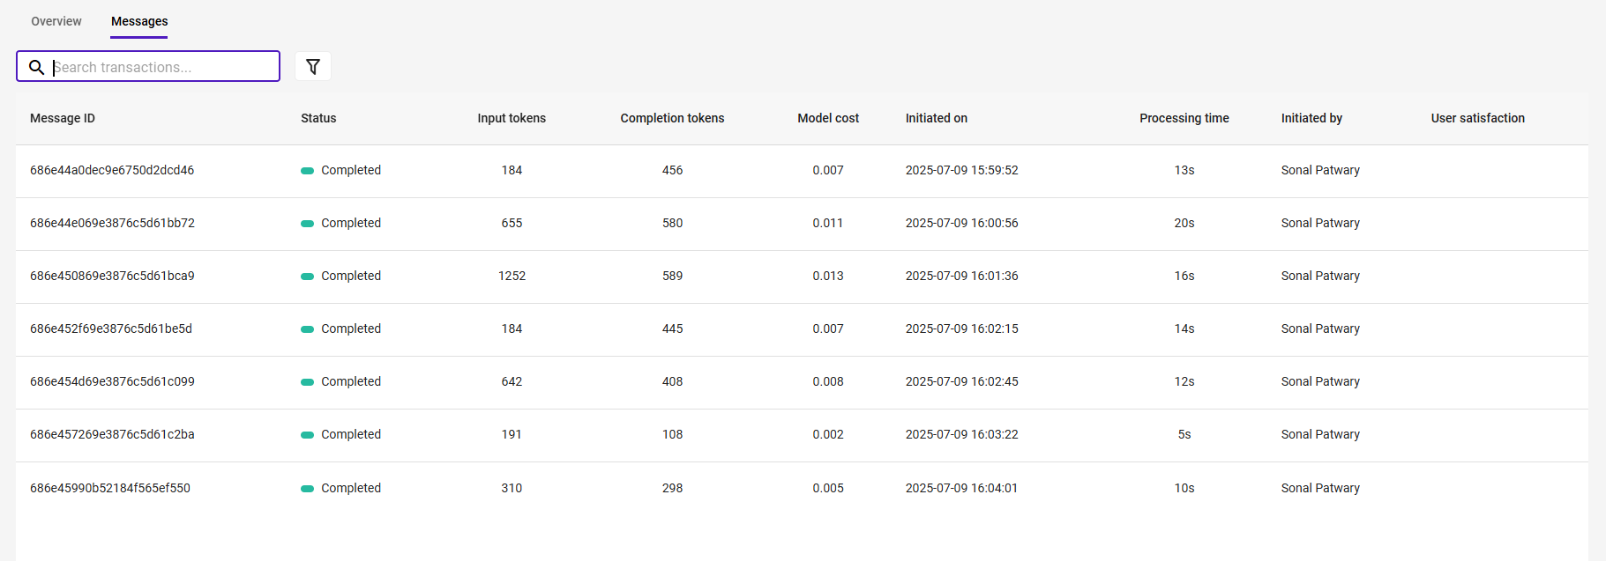Open message 686e452f69e3876c5d61be5d
The image size is (1606, 561).
tap(111, 328)
